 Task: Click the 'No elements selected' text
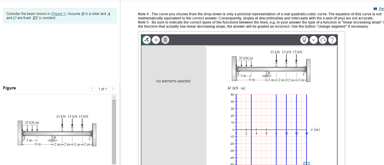[x=173, y=81]
